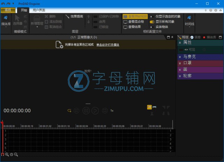This screenshot has width=224, height=162.
Task: Switch to the 用户界面 tab
Action: 39,10
